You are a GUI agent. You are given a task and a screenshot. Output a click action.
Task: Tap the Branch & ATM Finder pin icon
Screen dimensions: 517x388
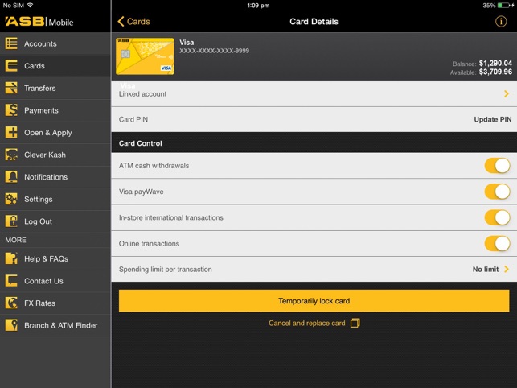pyautogui.click(x=11, y=325)
